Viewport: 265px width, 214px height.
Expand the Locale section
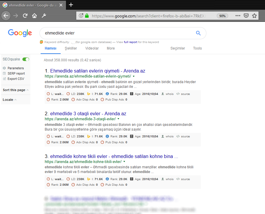click(x=9, y=100)
